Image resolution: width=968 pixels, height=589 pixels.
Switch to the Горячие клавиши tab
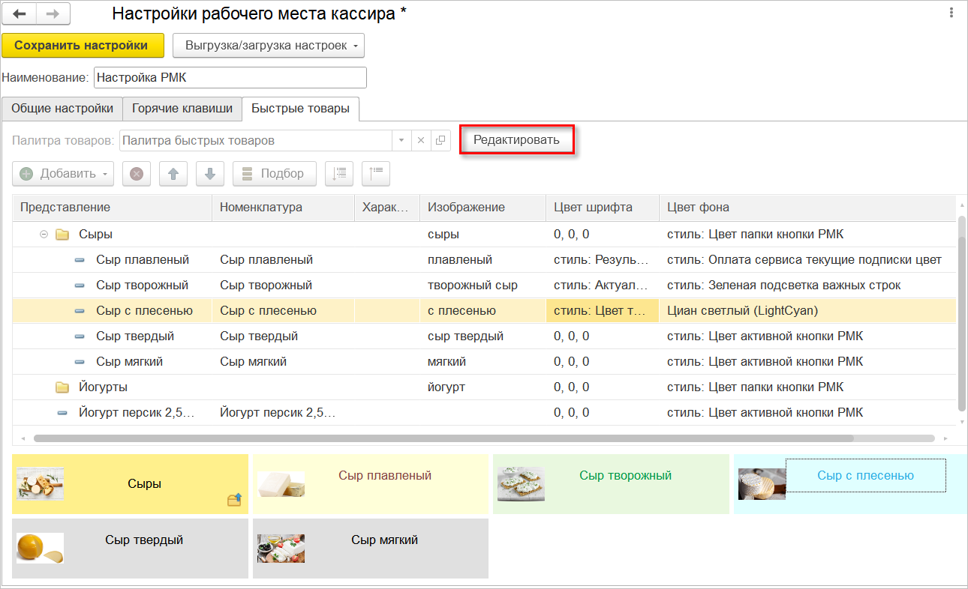(x=182, y=109)
